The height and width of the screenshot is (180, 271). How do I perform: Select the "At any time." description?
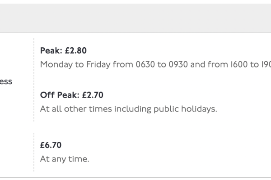(65, 158)
